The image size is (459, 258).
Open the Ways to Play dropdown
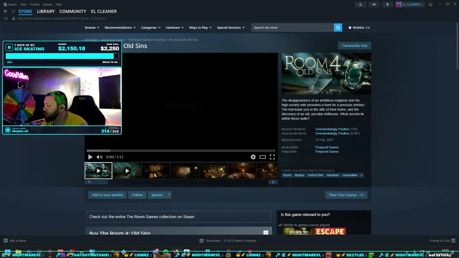tap(200, 28)
